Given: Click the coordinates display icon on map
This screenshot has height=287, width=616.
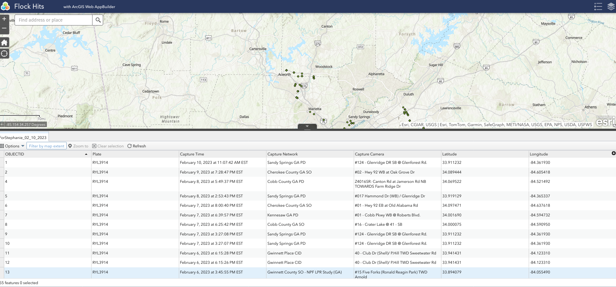Looking at the screenshot, I should coord(2,124).
